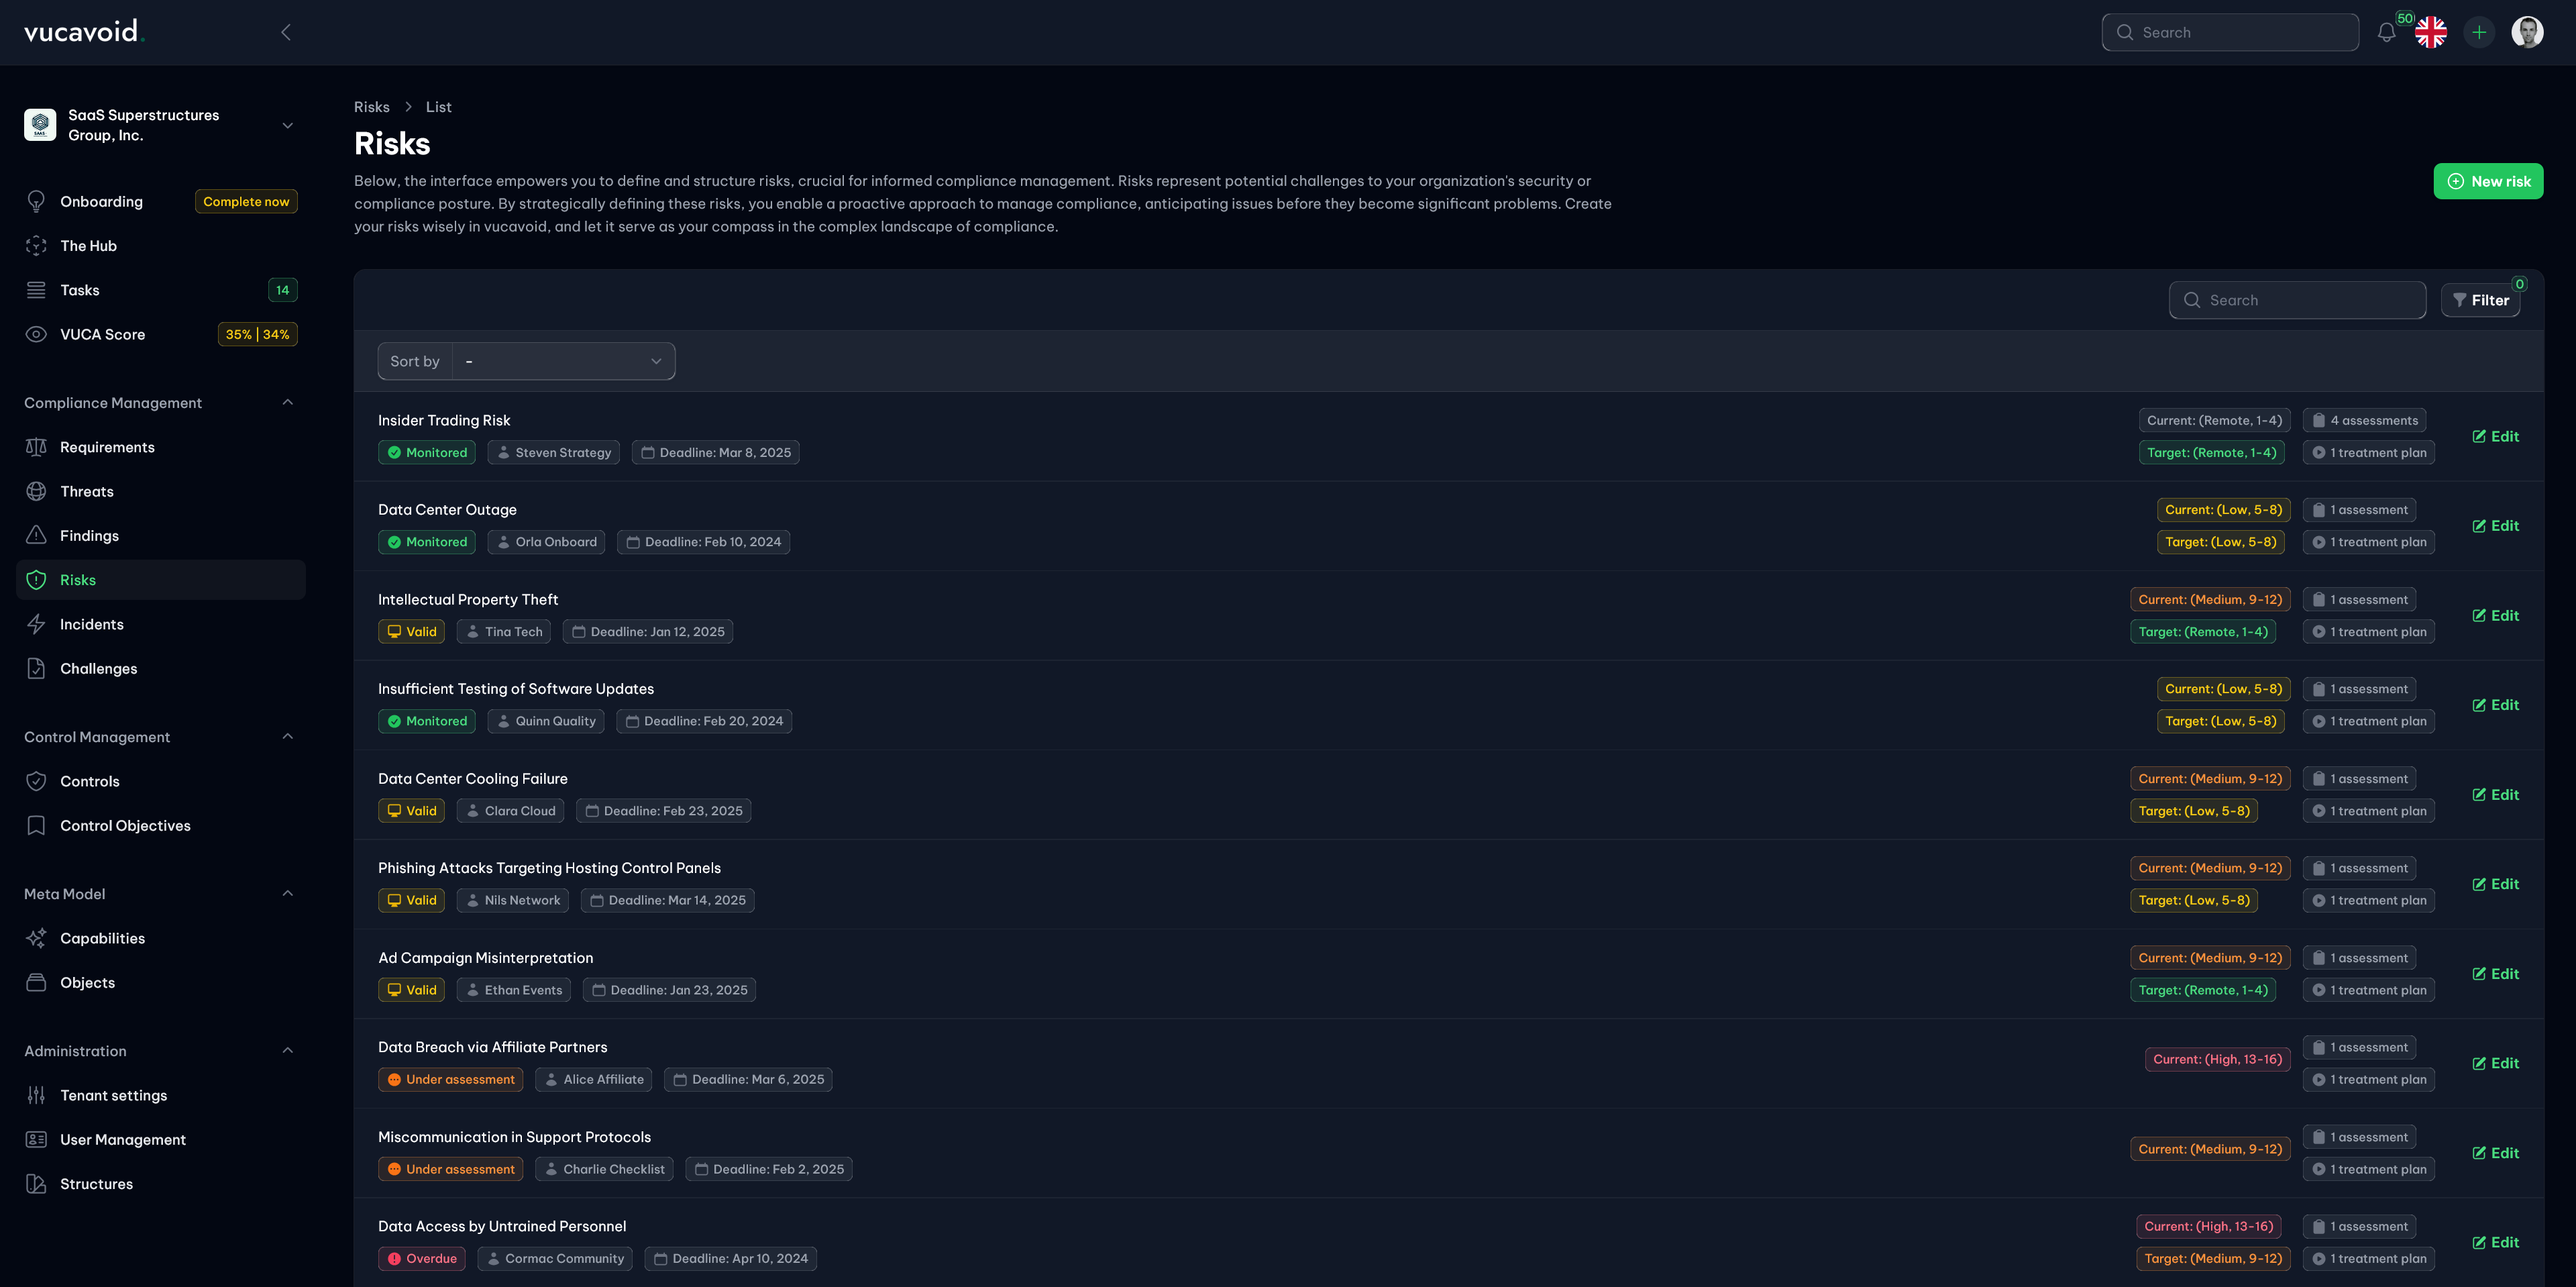This screenshot has width=2576, height=1287.
Task: Navigate to User Management
Action: pos(122,1139)
